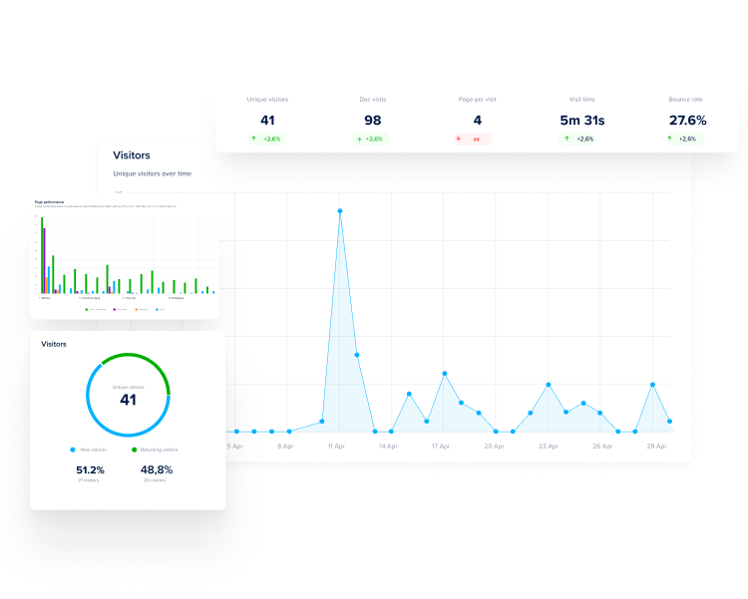Click the Unique visitors over time subtitle
Image resolution: width=748 pixels, height=599 pixels.
pos(153,173)
